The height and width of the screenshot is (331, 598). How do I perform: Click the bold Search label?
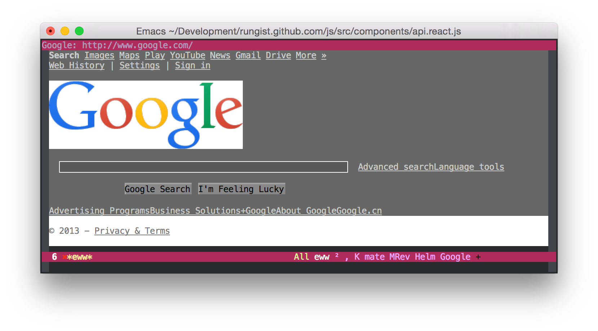tap(64, 55)
